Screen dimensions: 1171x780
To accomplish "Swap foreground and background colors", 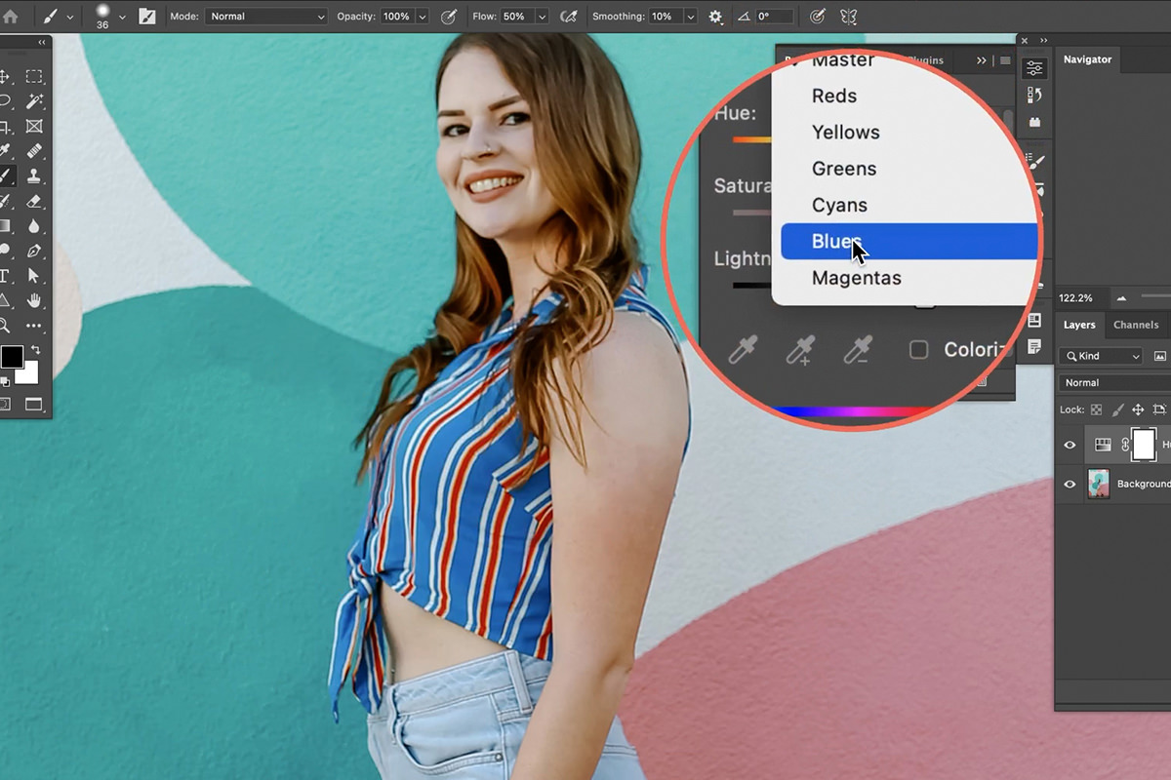I will 35,350.
